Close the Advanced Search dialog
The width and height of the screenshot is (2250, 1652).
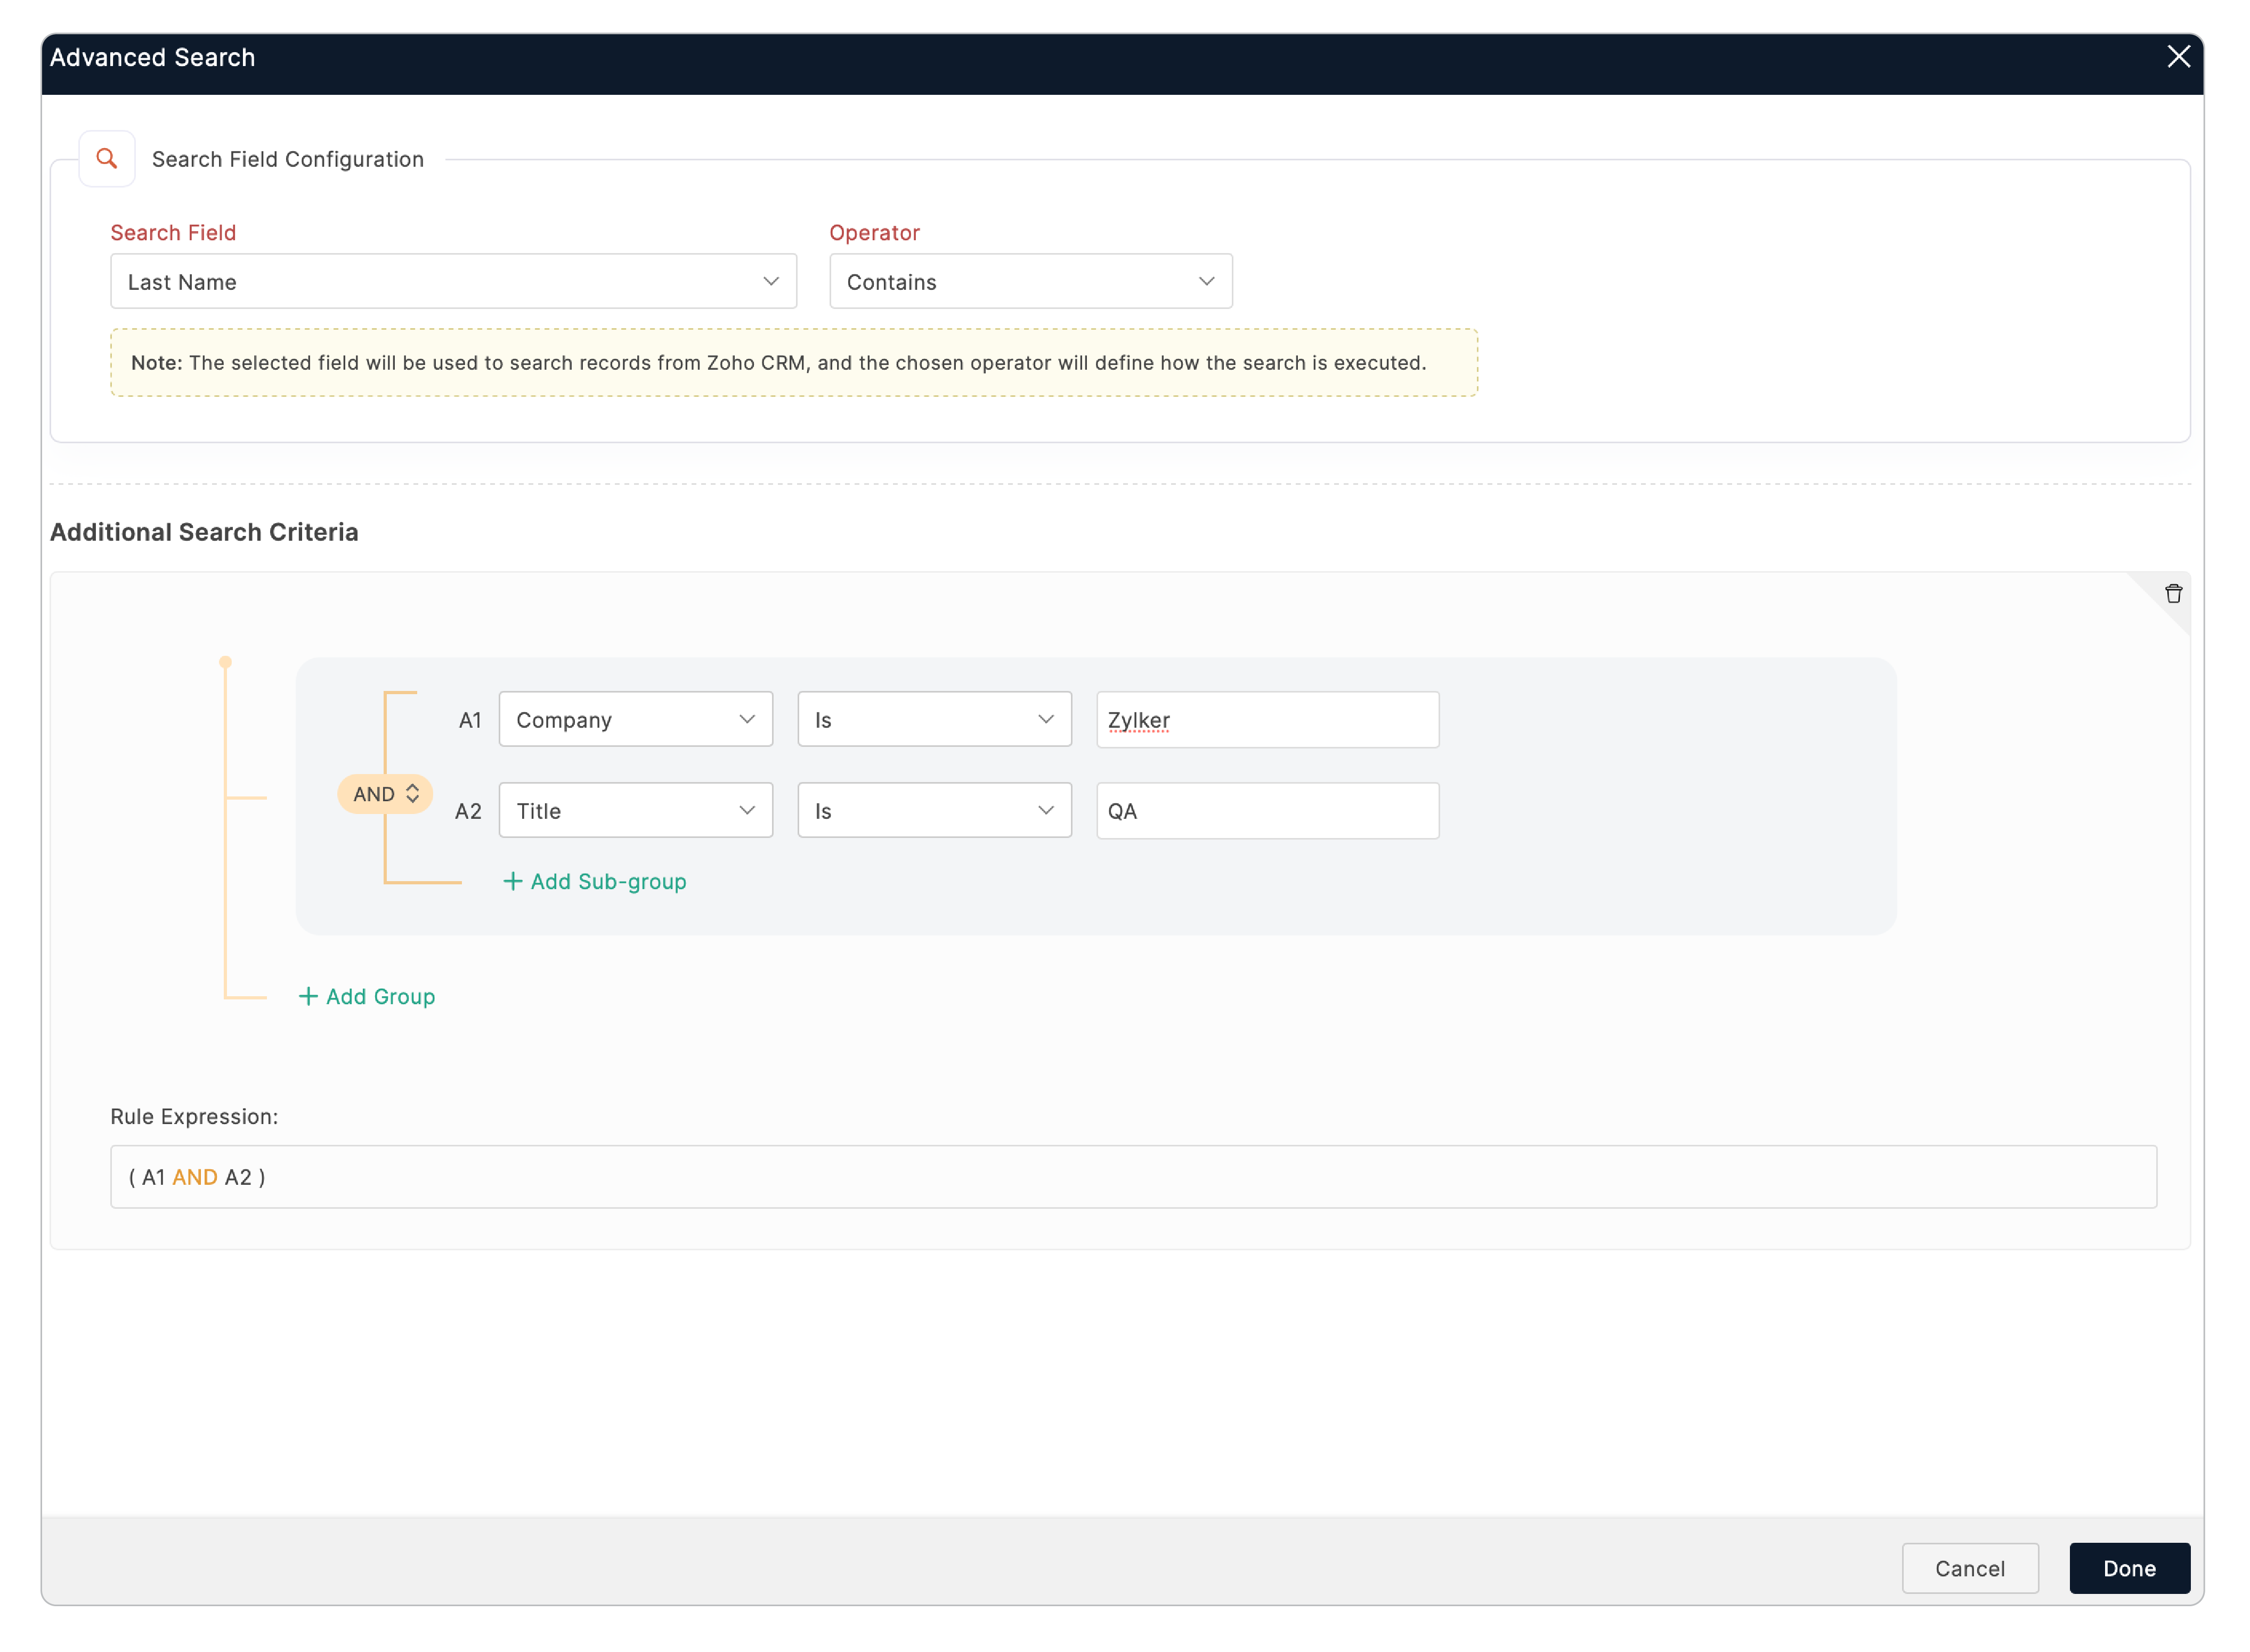[2178, 57]
